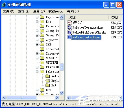Click the REG_SZ type cell

[x=116, y=23]
